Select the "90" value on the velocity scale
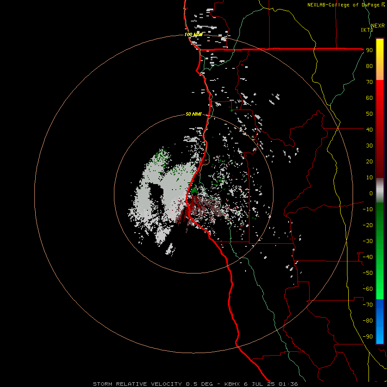387x387 pixels. [369, 50]
